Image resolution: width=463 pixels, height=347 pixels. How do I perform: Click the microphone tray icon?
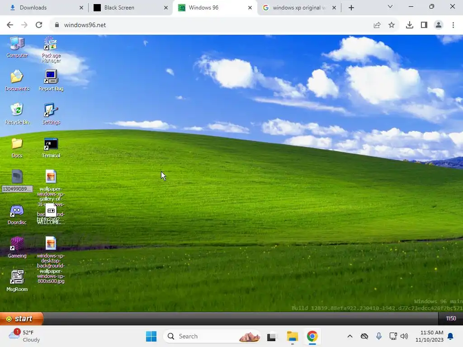[x=379, y=336]
